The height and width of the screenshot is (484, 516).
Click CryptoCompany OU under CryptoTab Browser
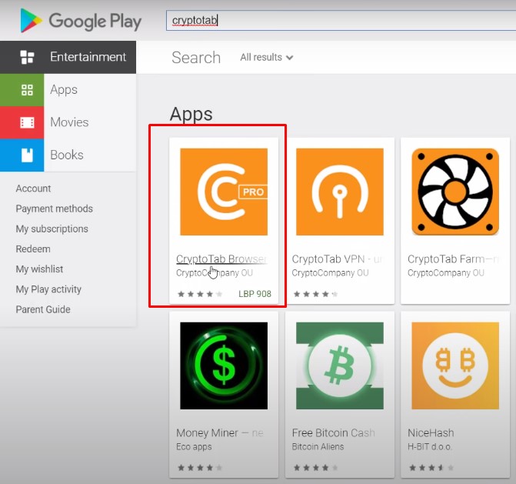coord(215,273)
